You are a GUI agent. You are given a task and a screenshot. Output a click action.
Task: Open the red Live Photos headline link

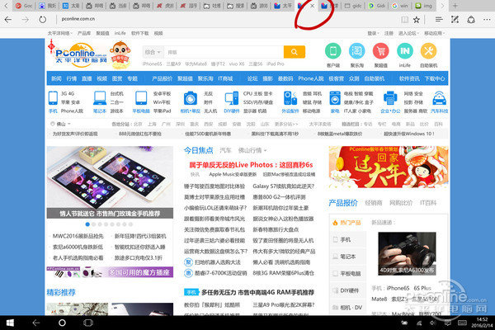pos(251,165)
